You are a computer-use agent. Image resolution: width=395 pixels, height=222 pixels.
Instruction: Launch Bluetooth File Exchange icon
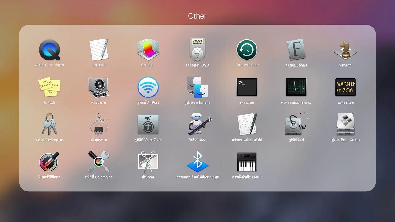197,162
